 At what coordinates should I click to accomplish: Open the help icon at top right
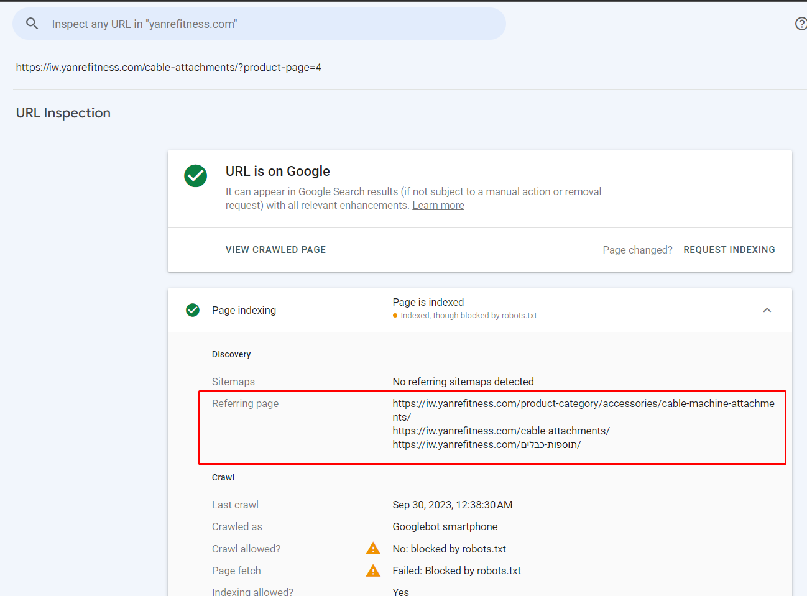(x=801, y=24)
